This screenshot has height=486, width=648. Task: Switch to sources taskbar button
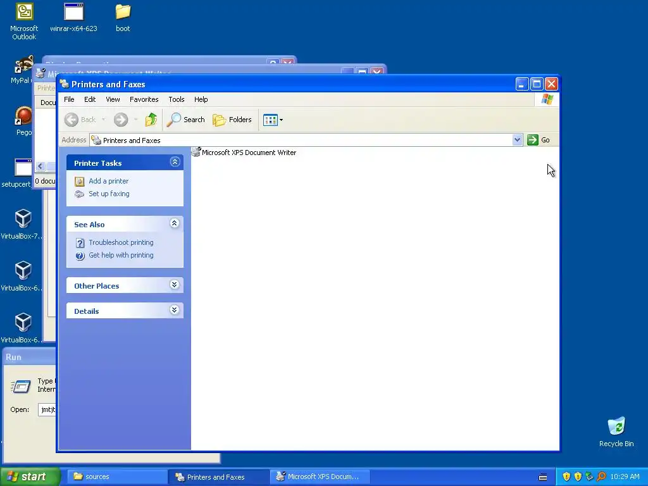pos(117,477)
